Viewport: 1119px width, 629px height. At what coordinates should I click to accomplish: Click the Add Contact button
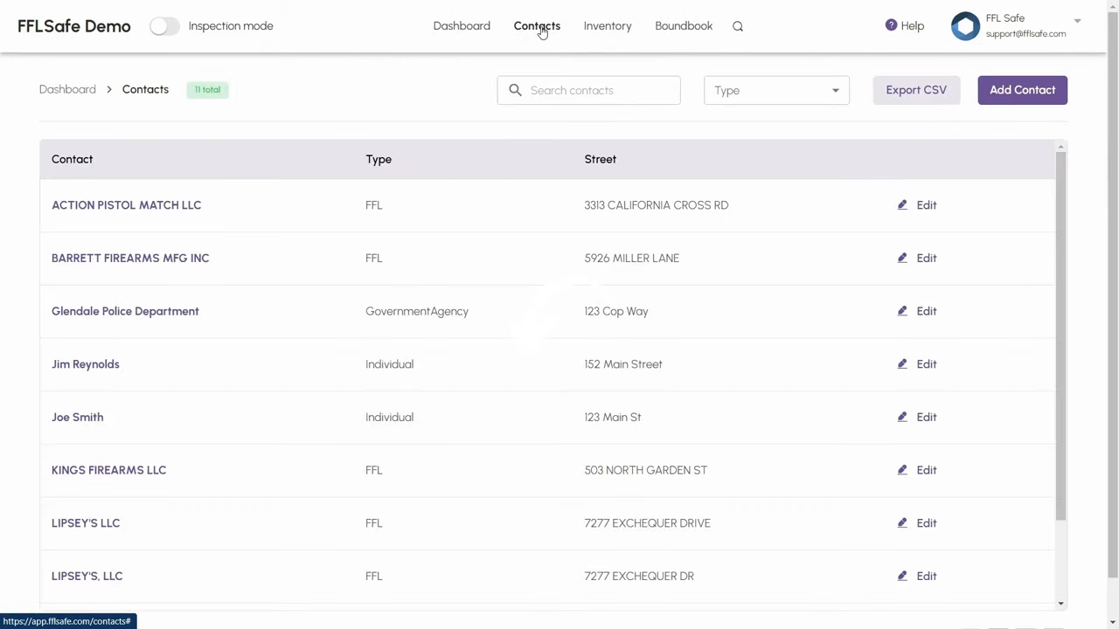(1022, 89)
